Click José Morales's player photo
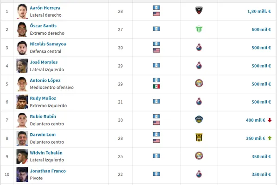 [22, 66]
